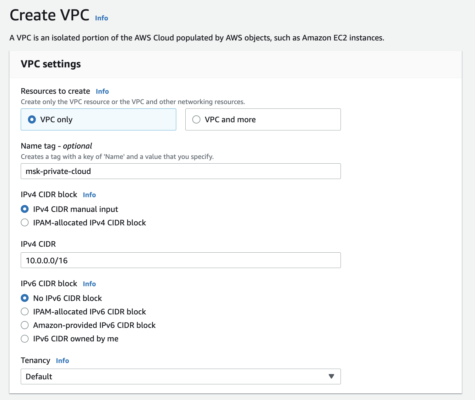This screenshot has height=400, width=475.
Task: Click the Tenancy dropdown arrow icon
Action: pyautogui.click(x=331, y=376)
